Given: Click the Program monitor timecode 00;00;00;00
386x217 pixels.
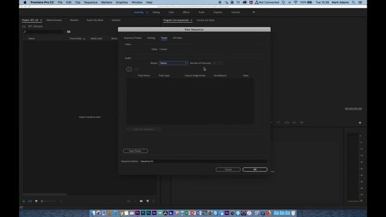Looking at the screenshot, I should click(353, 108).
